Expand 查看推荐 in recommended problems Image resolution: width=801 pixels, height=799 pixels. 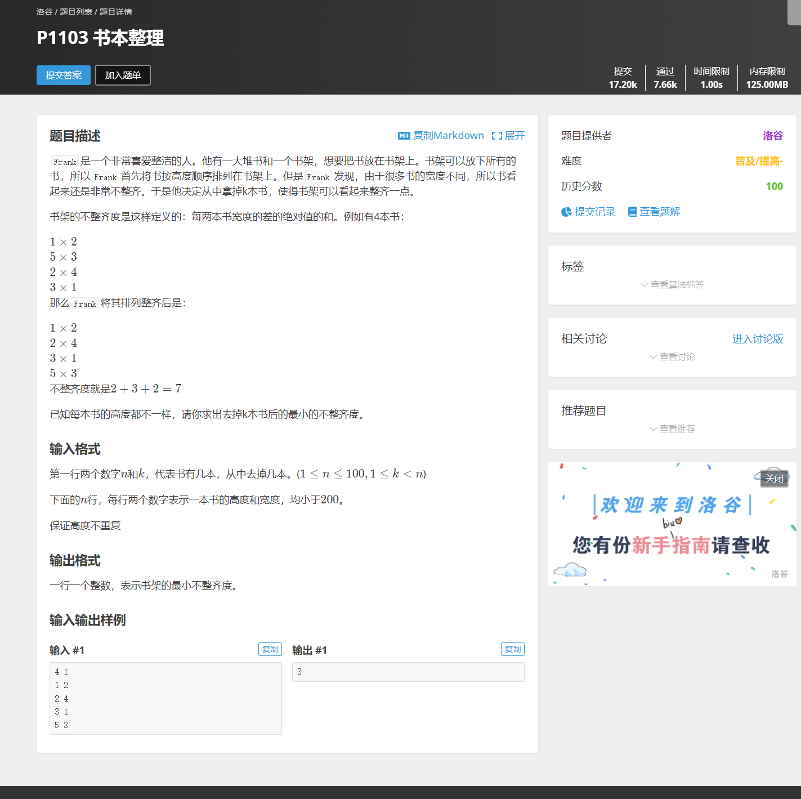pos(677,429)
